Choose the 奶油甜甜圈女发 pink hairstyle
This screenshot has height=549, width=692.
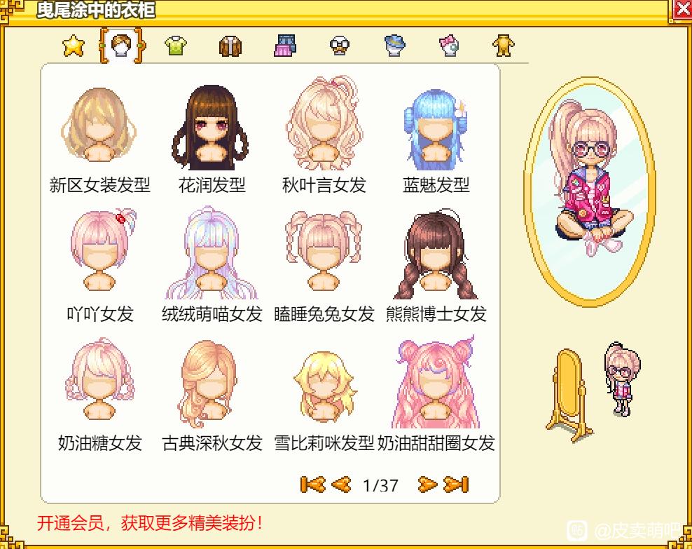(x=436, y=394)
